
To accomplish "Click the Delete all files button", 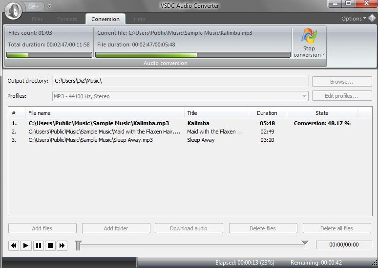I will [336, 228].
